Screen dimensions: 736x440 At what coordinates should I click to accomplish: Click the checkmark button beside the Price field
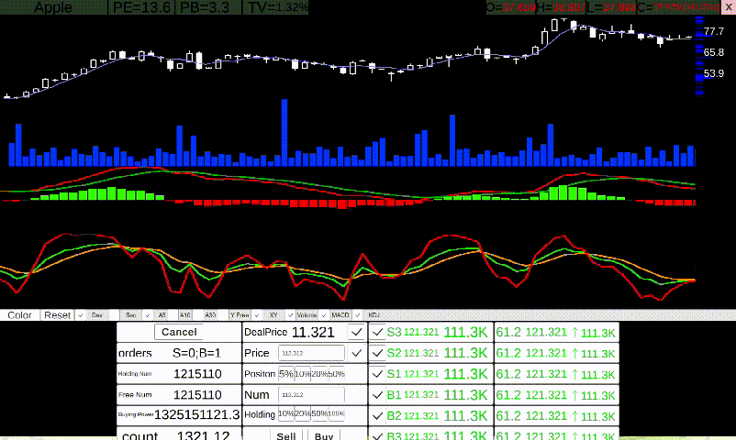coord(357,353)
